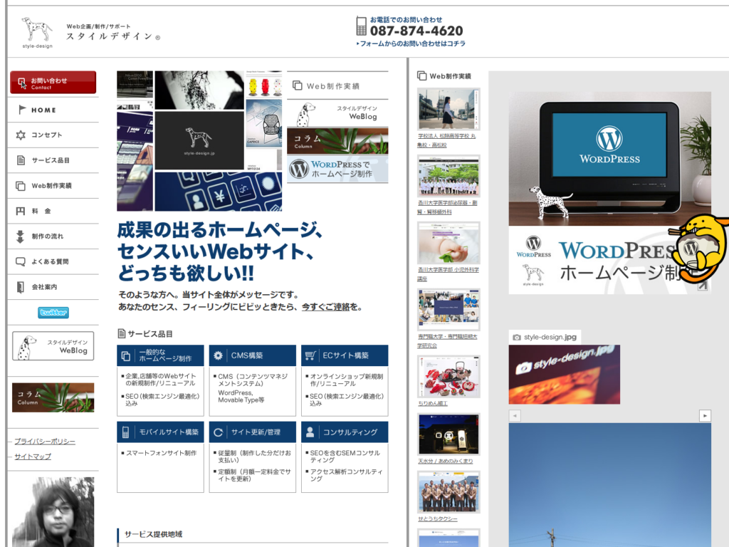The height and width of the screenshot is (547, 729).
Task: Click the phone icon beside 087-874-4620
Action: click(x=362, y=27)
